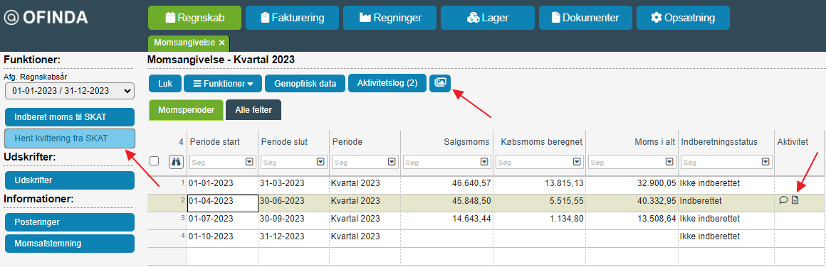
Task: Select the 01-04-2023 period start cell
Action: tap(222, 202)
